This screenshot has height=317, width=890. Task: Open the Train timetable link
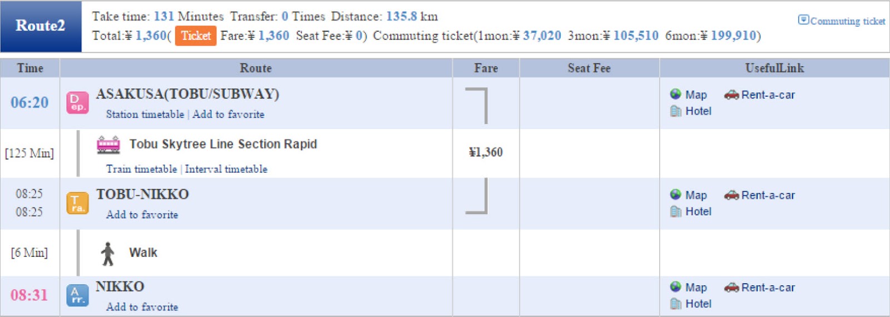[x=141, y=169]
